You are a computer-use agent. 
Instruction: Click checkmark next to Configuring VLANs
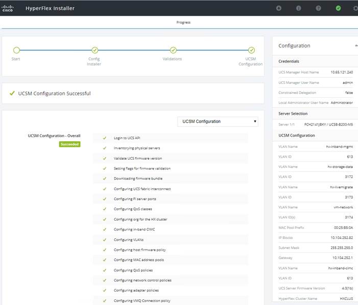[x=105, y=240]
